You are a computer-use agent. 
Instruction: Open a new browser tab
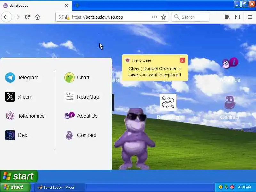tap(77, 5)
